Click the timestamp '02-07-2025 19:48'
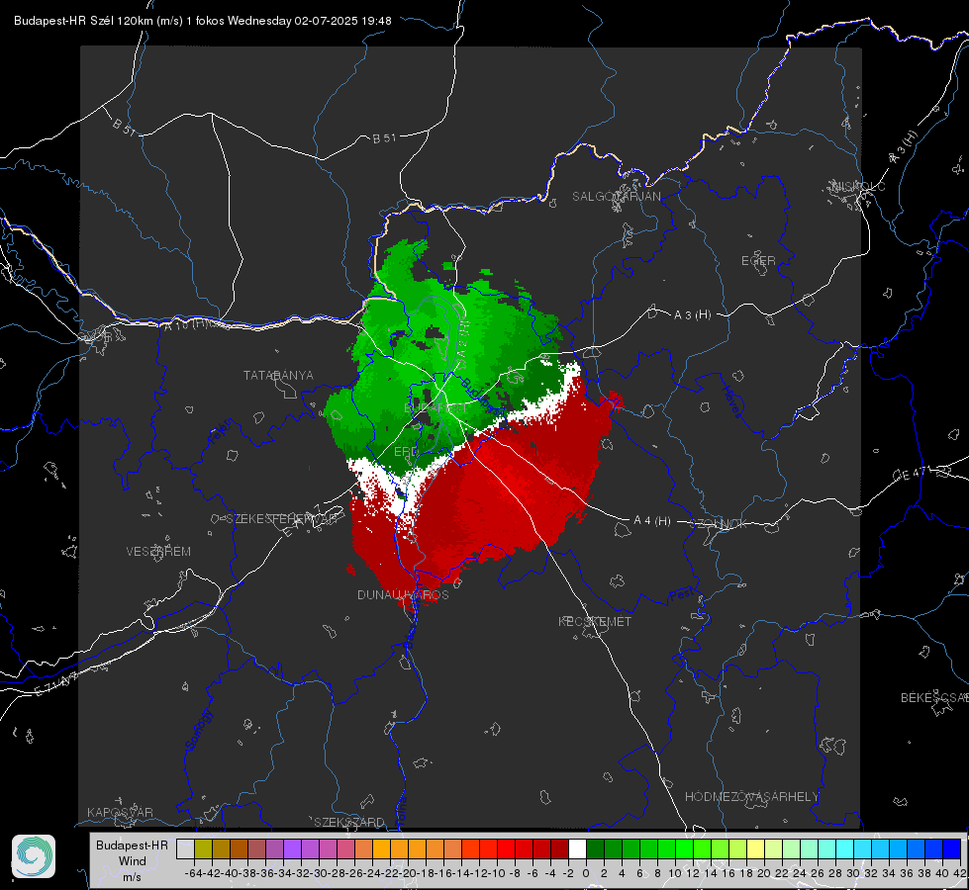Screen dimensions: 969x890 pos(343,21)
